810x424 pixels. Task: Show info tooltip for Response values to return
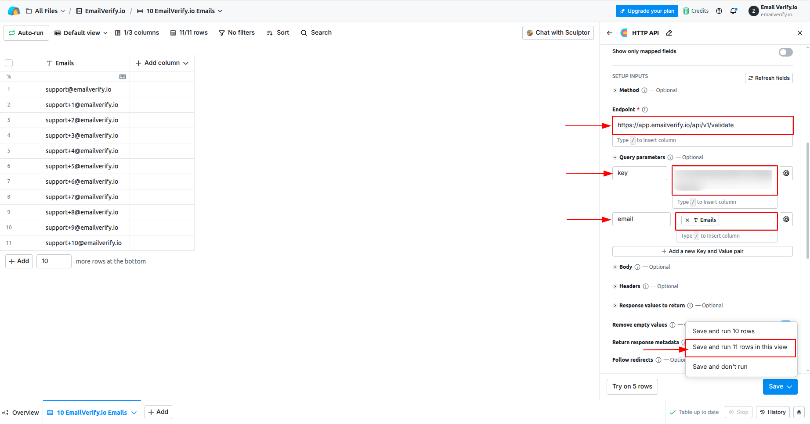tap(690, 306)
